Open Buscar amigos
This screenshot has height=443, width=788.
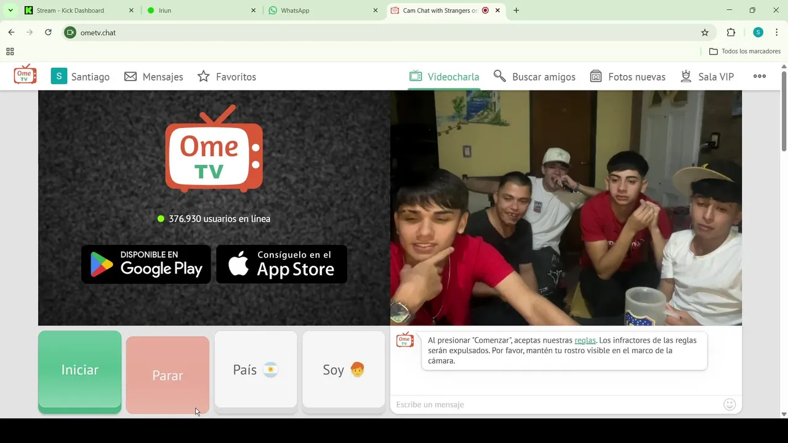pyautogui.click(x=534, y=77)
